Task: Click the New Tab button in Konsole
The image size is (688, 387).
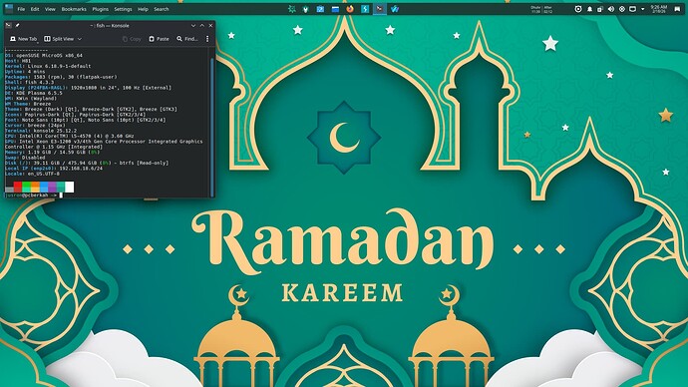Action: click(x=24, y=39)
